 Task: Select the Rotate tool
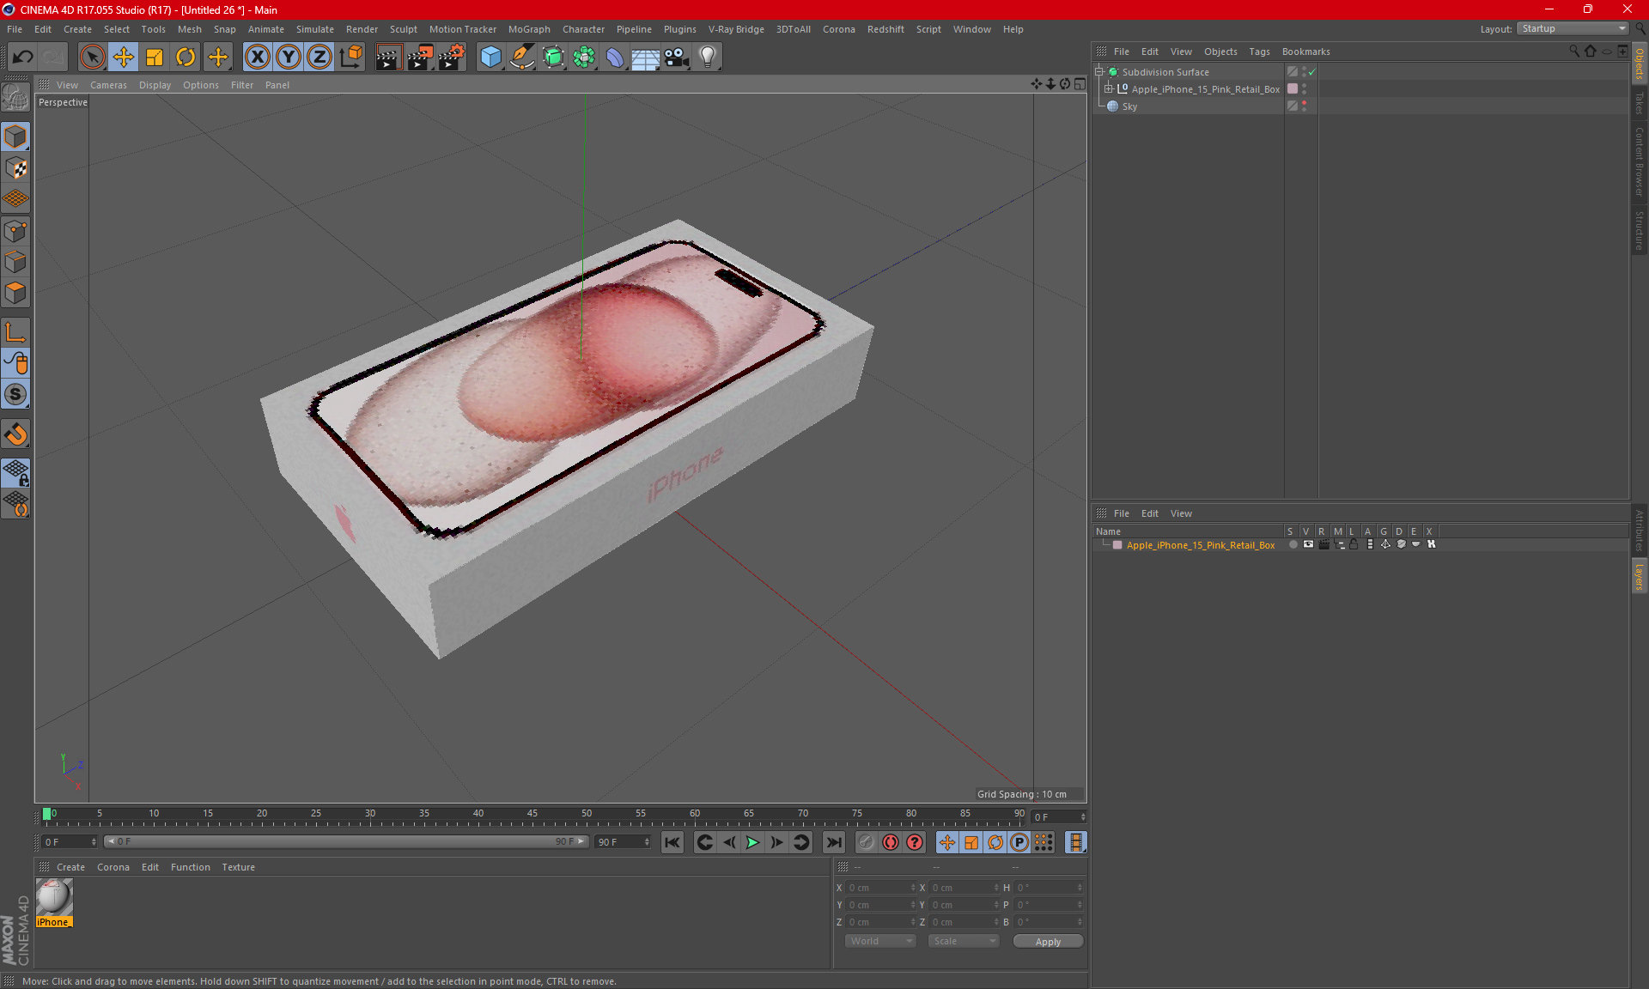[186, 57]
